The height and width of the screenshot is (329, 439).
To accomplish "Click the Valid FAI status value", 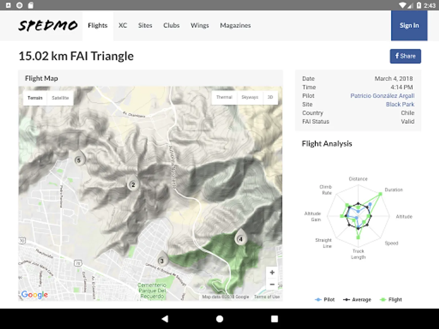I will coord(408,121).
